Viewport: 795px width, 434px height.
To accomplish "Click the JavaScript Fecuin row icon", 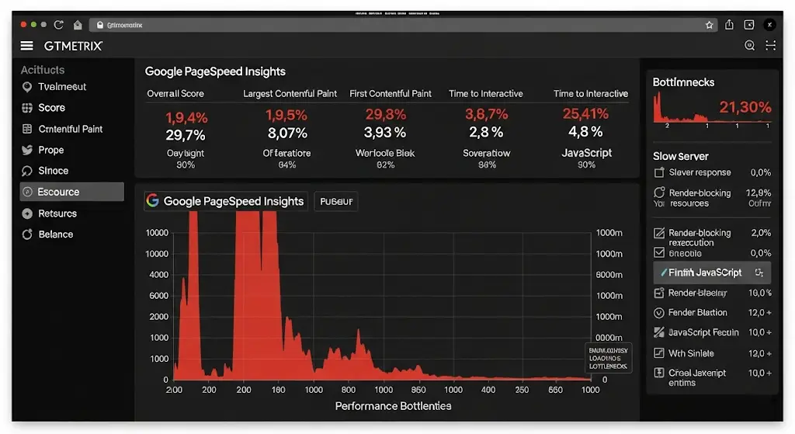I will 658,332.
